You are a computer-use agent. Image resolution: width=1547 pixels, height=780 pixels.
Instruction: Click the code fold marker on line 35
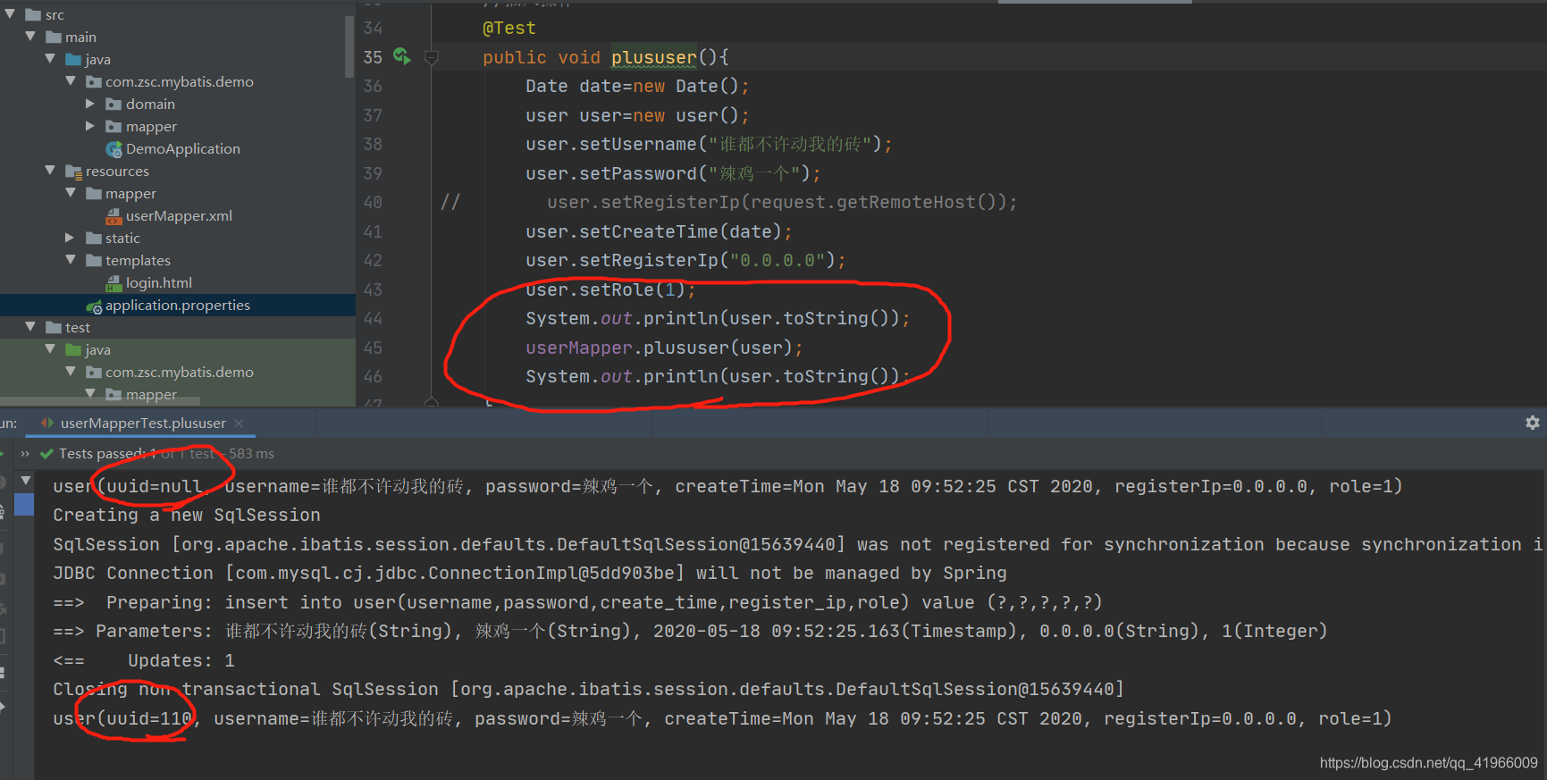(x=432, y=57)
